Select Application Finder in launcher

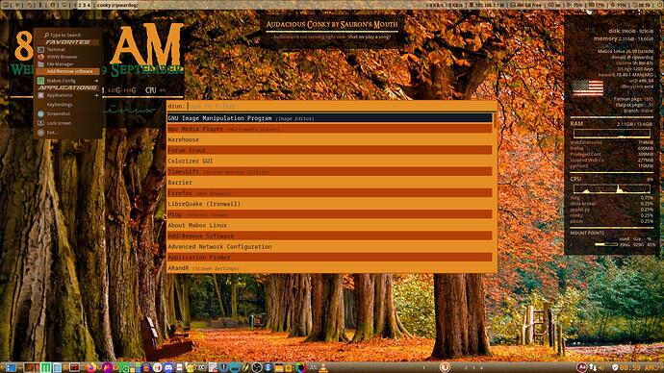coord(330,257)
